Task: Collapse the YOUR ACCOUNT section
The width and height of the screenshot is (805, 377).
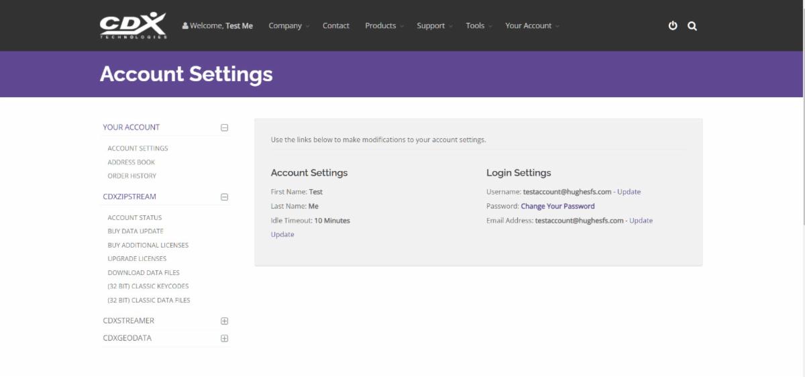Action: click(x=225, y=127)
